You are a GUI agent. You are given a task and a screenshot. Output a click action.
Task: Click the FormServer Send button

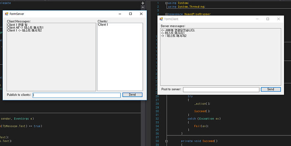coord(132,94)
